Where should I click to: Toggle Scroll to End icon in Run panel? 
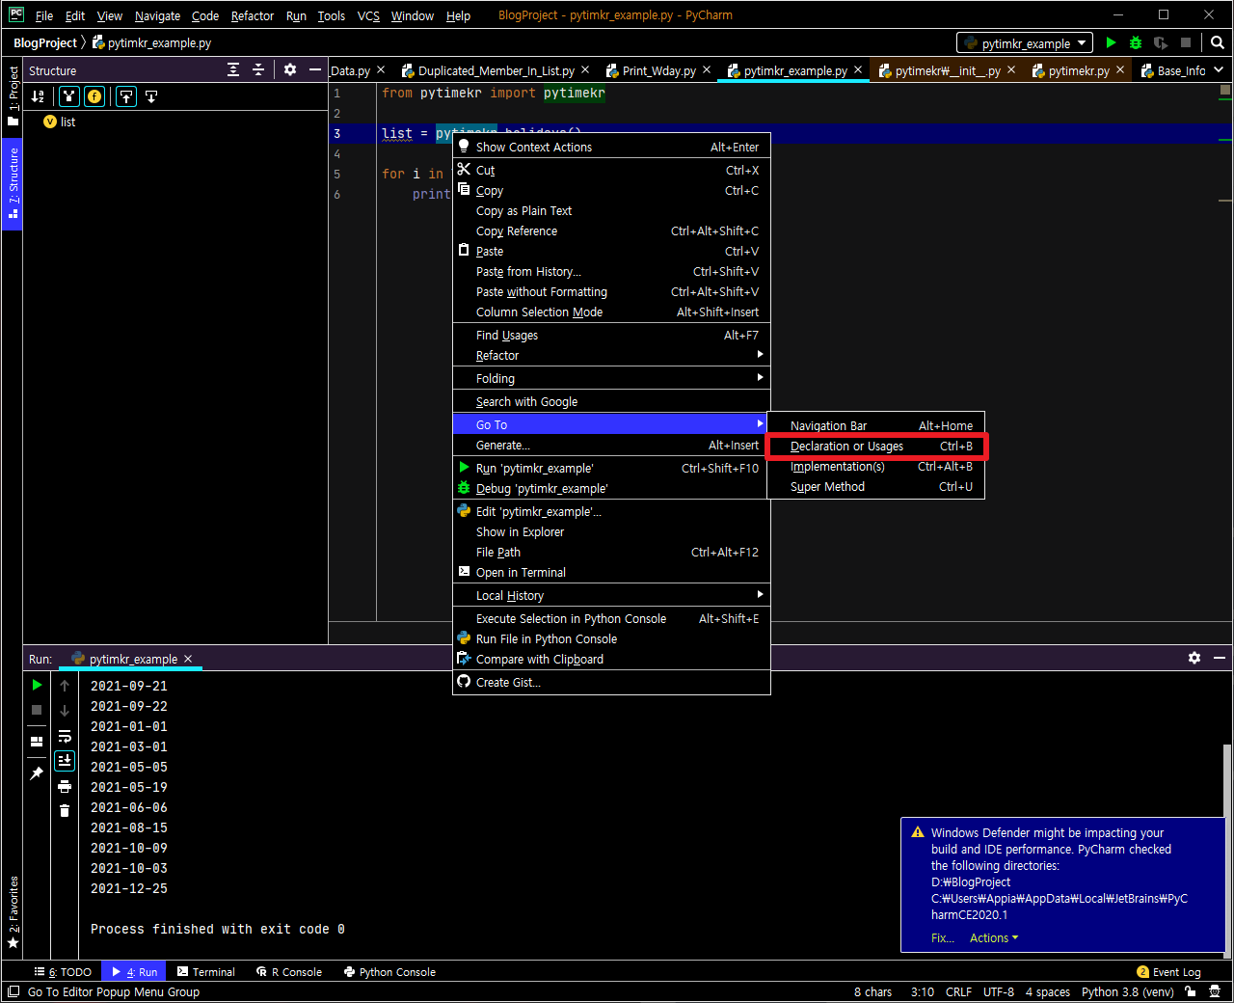coord(65,761)
